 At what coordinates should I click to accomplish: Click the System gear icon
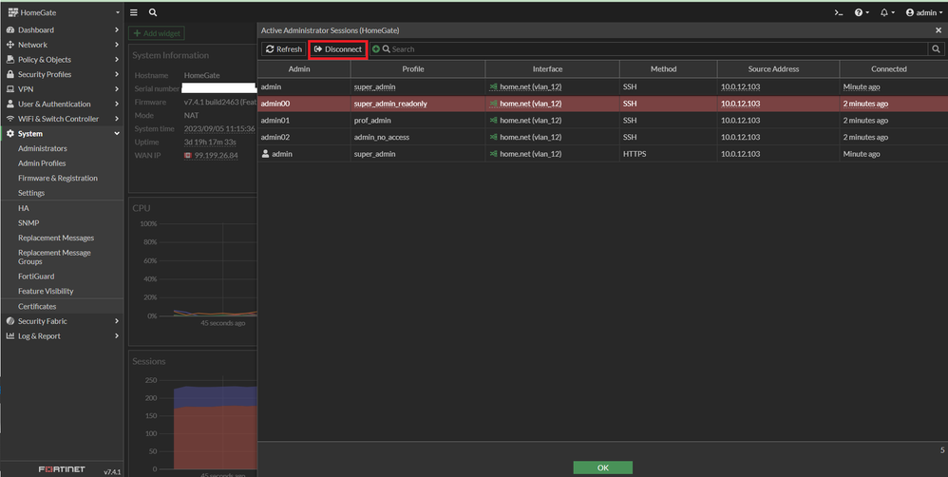(x=10, y=134)
